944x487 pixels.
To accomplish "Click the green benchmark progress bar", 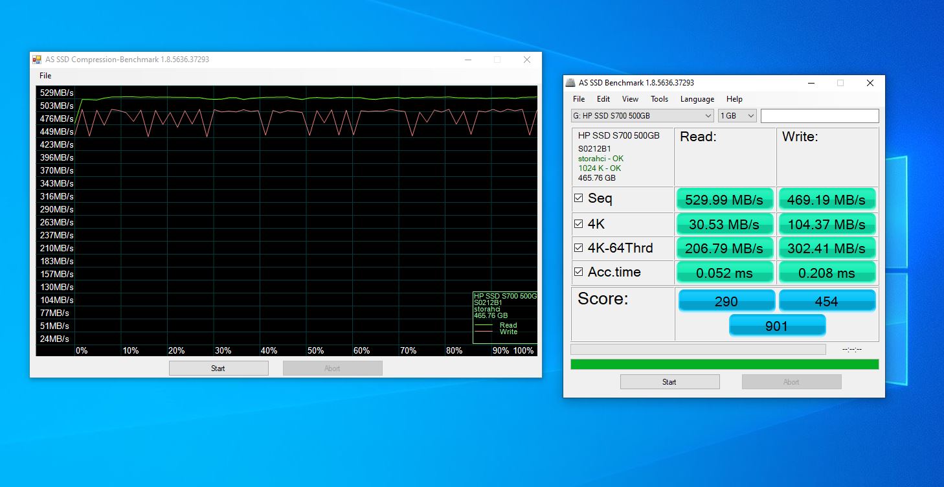I will coord(724,365).
